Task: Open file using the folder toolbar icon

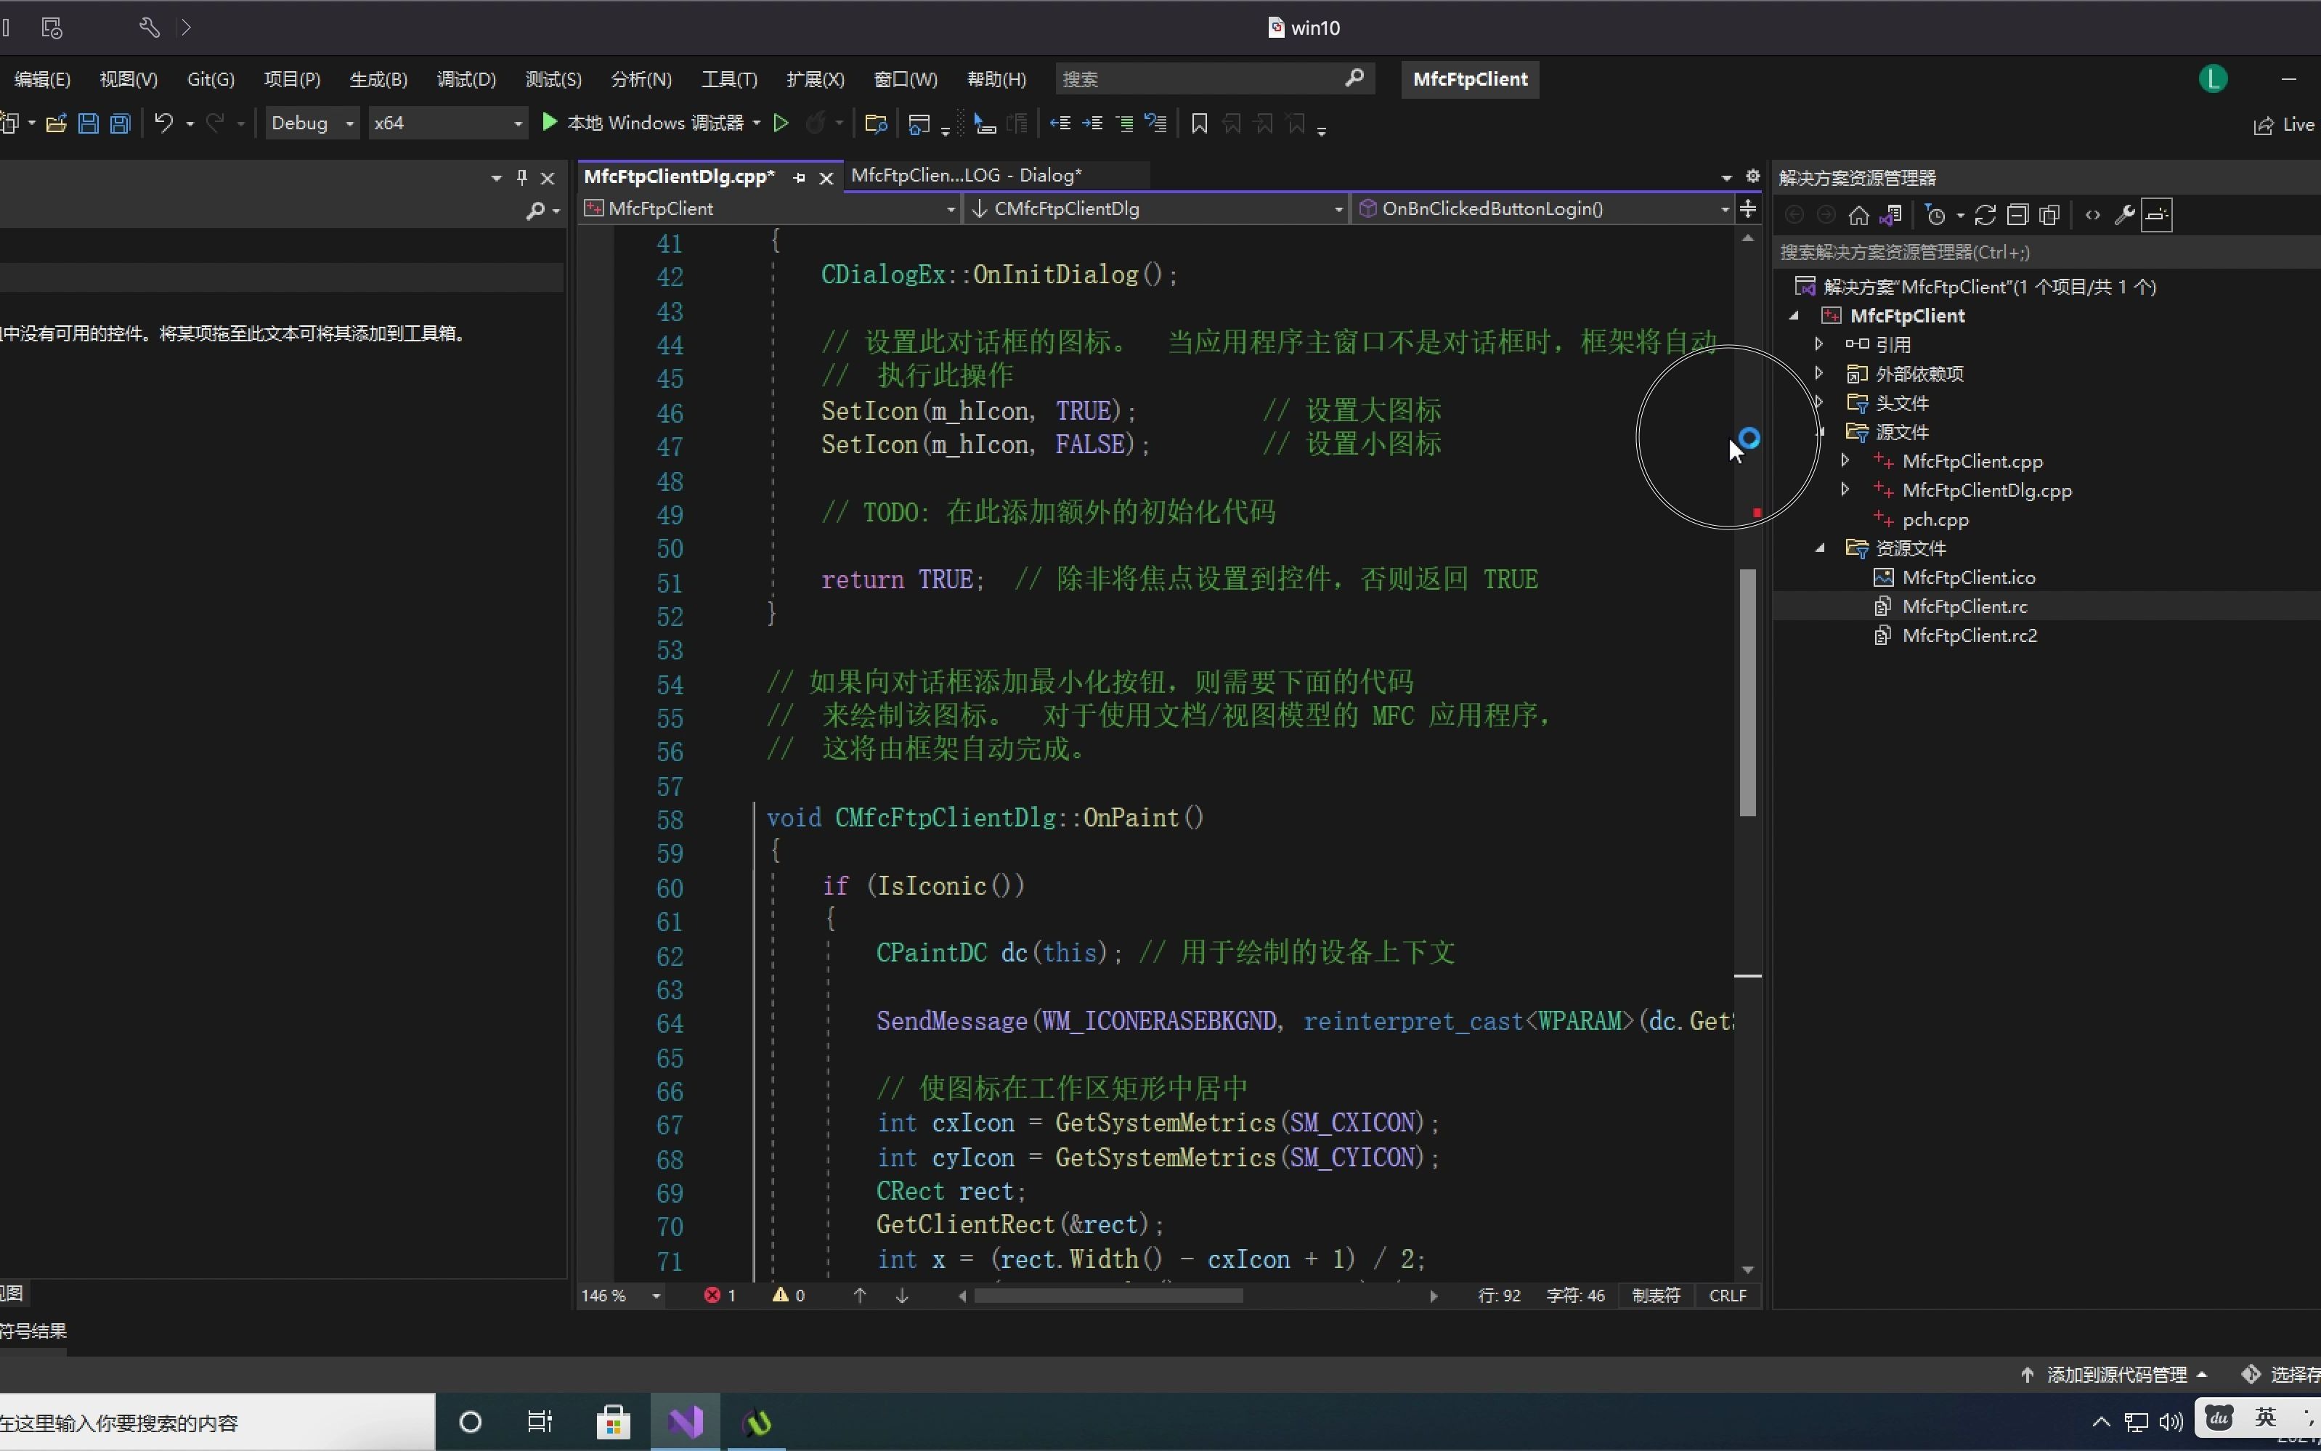Action: (56, 123)
